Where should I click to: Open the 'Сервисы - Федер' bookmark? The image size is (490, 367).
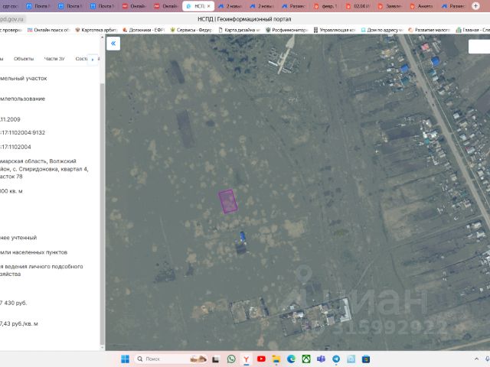pos(191,30)
